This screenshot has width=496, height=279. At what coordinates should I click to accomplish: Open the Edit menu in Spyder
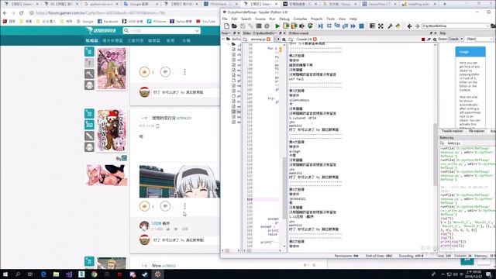pos(234,19)
